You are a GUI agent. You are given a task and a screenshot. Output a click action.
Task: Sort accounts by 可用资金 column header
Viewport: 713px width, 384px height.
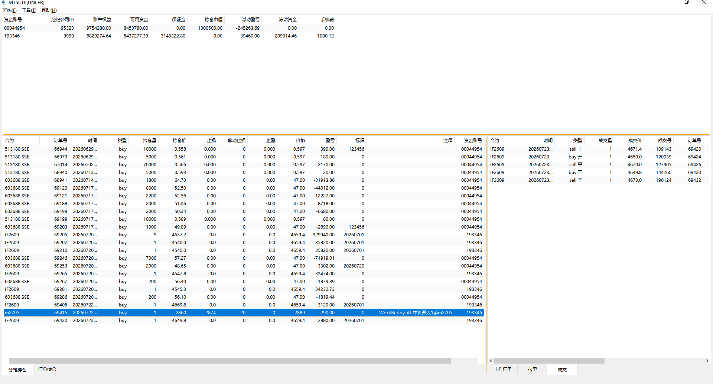pos(132,20)
